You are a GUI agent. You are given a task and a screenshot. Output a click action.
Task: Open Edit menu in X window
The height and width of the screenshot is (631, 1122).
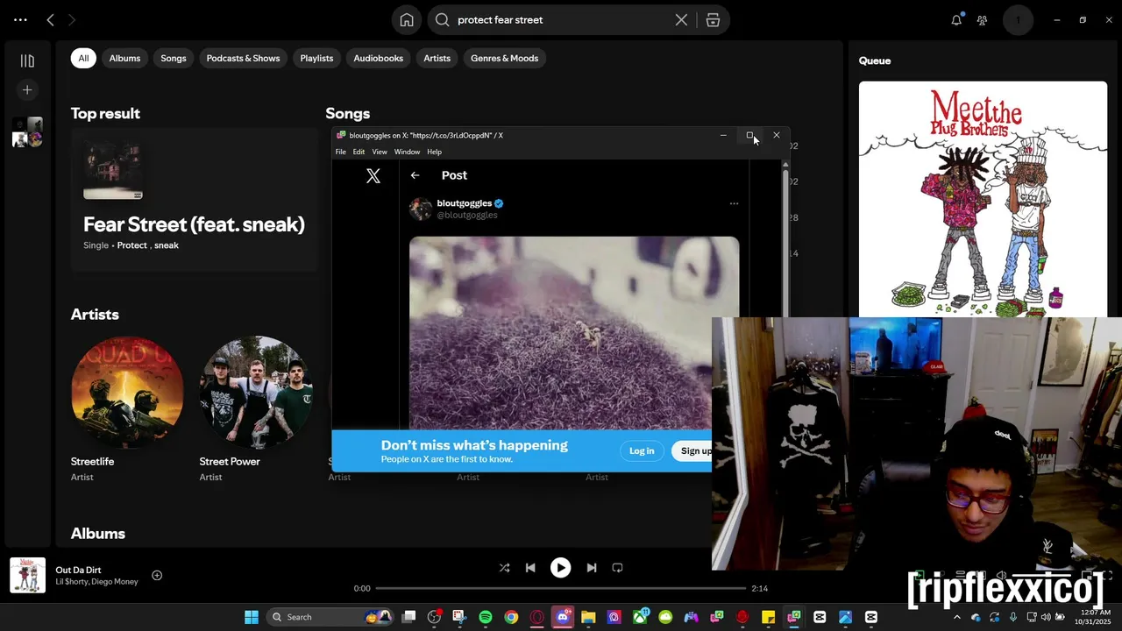point(359,152)
